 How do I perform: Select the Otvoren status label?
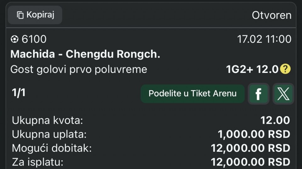(271, 15)
